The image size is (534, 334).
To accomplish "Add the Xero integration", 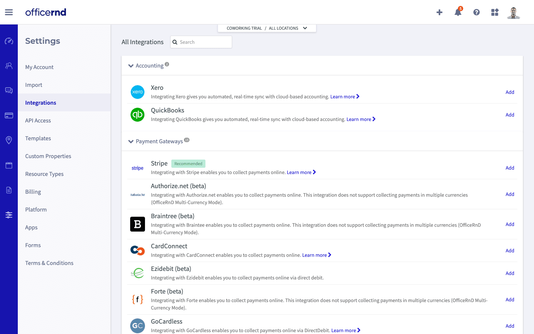I will [x=510, y=92].
